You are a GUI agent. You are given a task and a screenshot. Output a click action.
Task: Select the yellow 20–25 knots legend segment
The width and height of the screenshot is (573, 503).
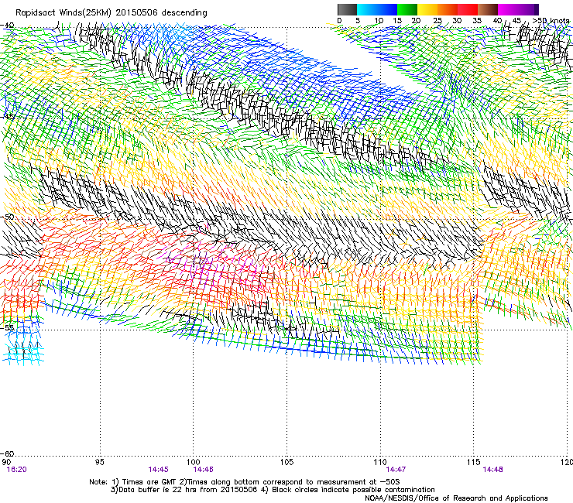click(427, 9)
